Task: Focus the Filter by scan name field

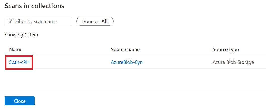Action: (x=40, y=21)
